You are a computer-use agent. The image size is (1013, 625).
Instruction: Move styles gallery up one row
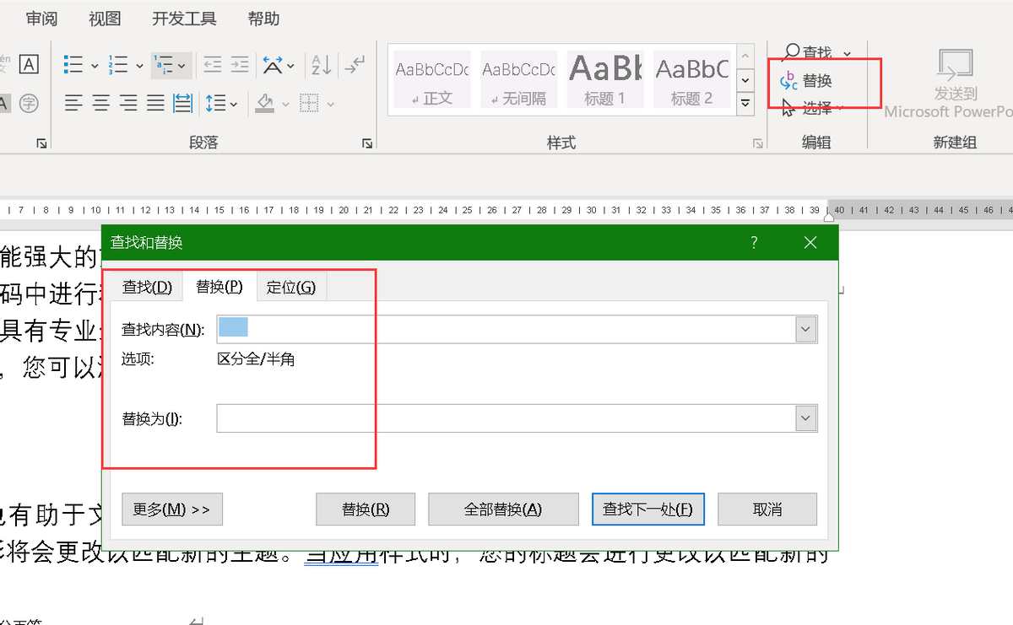(745, 56)
